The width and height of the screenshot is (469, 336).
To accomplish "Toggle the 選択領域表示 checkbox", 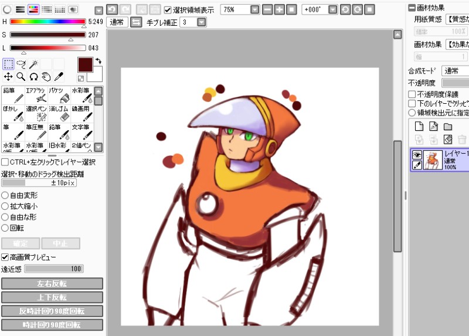I will 168,10.
